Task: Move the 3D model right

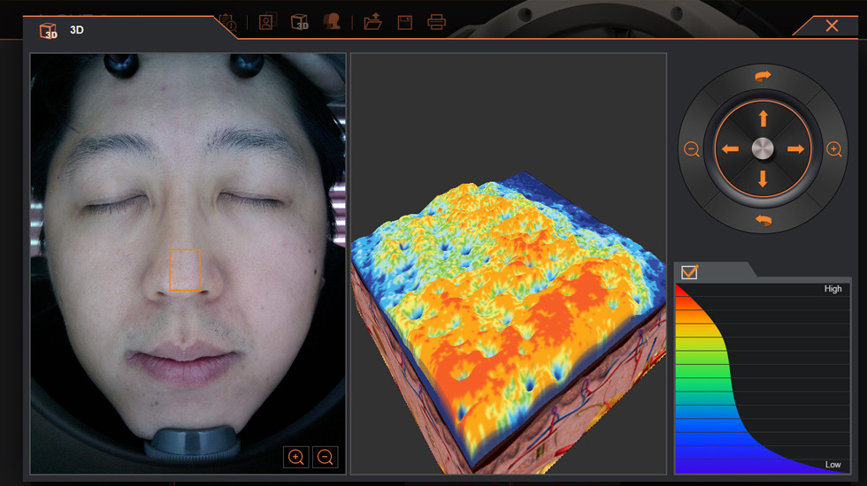Action: pos(795,149)
